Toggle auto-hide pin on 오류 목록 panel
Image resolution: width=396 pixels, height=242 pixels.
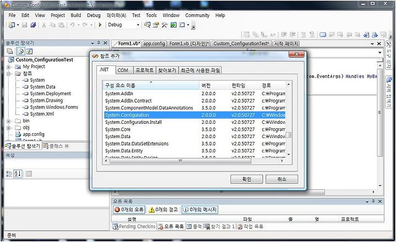click(373, 201)
